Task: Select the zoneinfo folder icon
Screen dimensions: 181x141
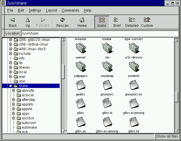Action: click(x=134, y=67)
